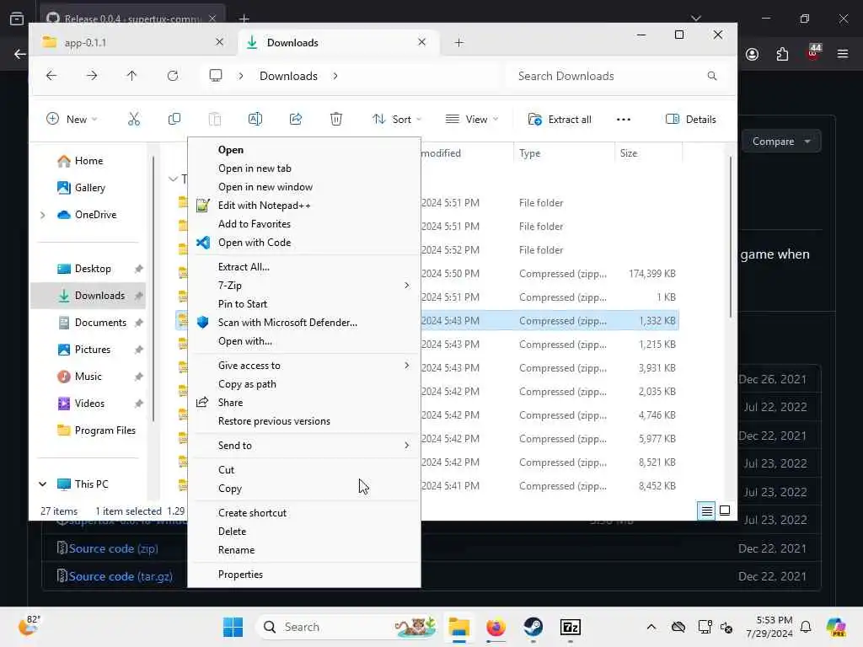Open 7-Zip from the taskbar
Viewport: 863px width, 647px height.
click(571, 627)
